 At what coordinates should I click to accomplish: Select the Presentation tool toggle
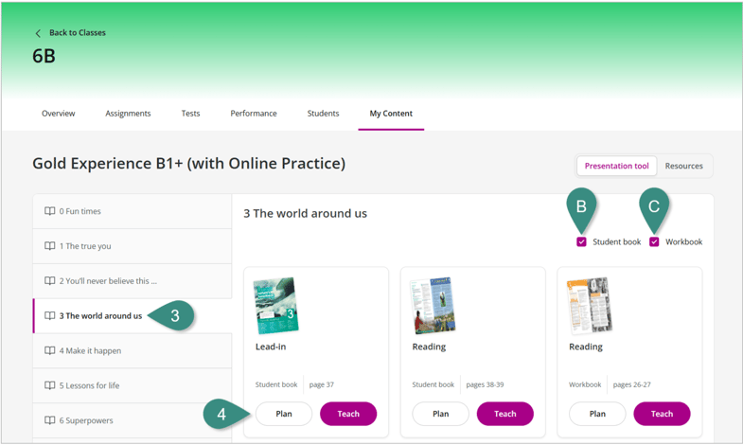(x=616, y=166)
